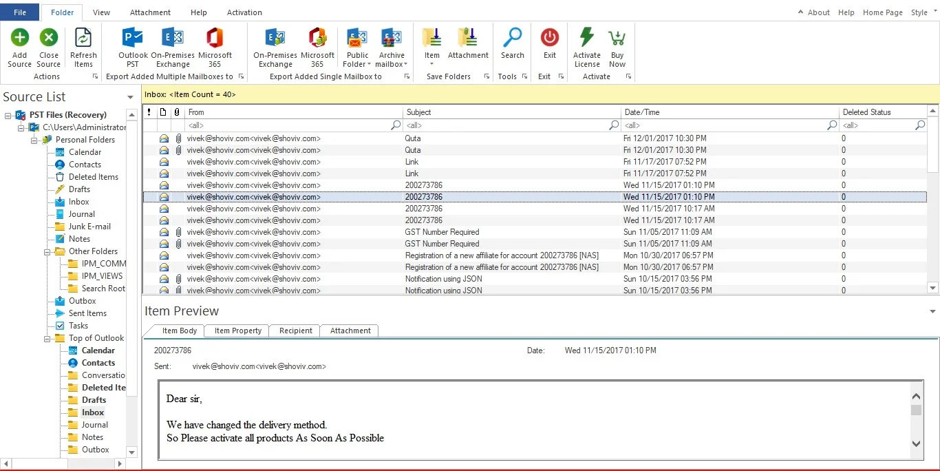The width and height of the screenshot is (940, 471).
Task: Select the first Notification using JSON email
Action: tap(535, 279)
